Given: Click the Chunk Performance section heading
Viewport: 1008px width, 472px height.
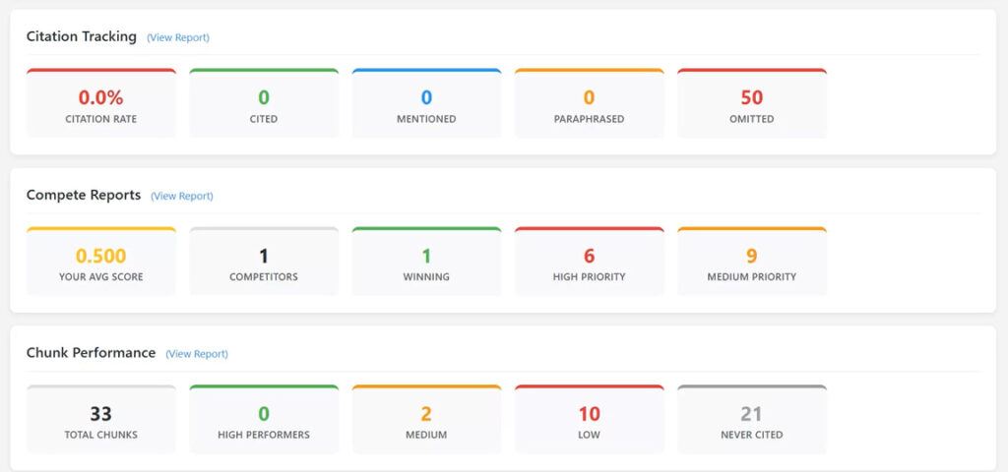Looking at the screenshot, I should pos(91,353).
